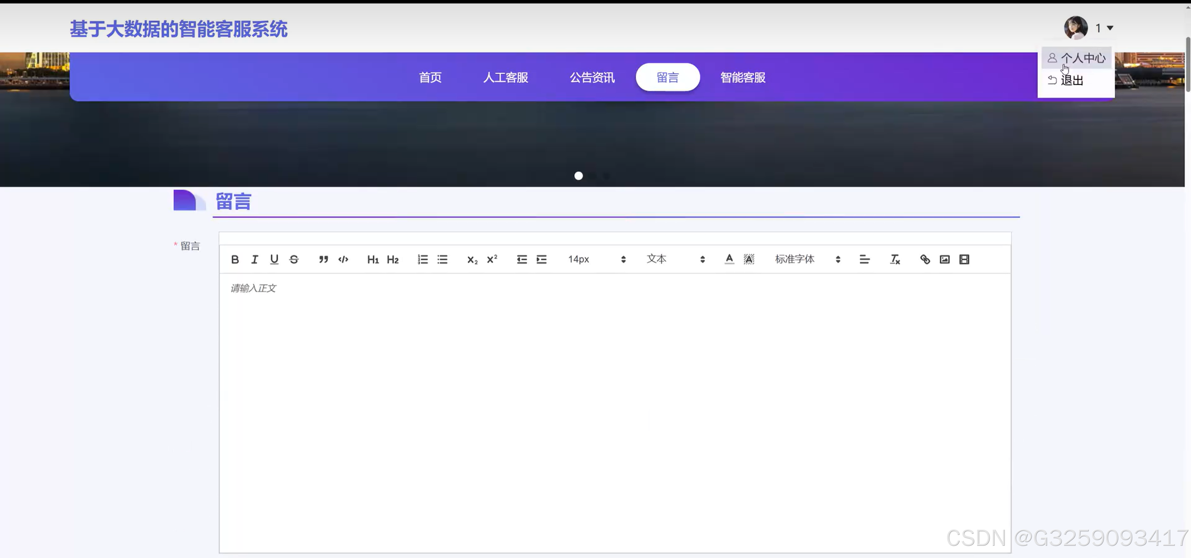Select the first carousel indicator dot
Viewport: 1191px width, 558px height.
point(578,176)
